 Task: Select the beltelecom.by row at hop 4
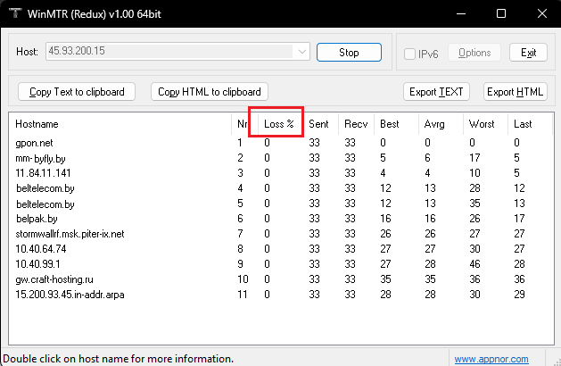(x=281, y=188)
